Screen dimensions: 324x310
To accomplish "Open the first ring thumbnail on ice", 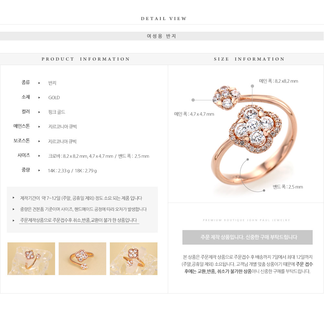I will (31, 259).
